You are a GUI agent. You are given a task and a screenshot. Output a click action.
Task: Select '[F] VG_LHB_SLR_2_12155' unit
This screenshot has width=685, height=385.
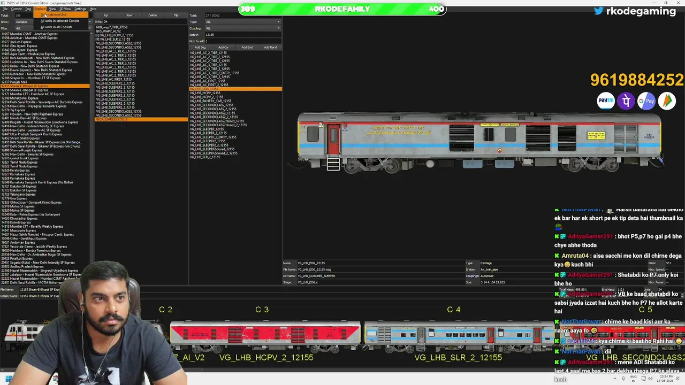coord(113,40)
